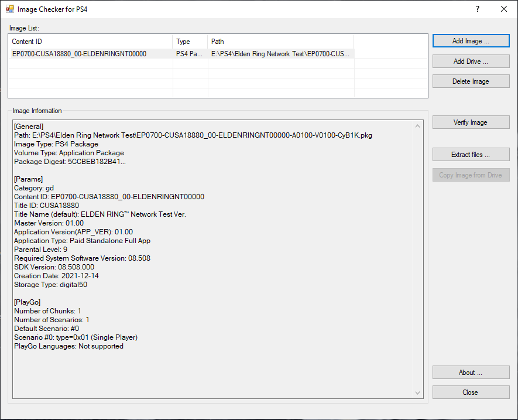The image size is (518, 420).
Task: Click 'Storage Type: digital50' line
Action: coord(50,285)
